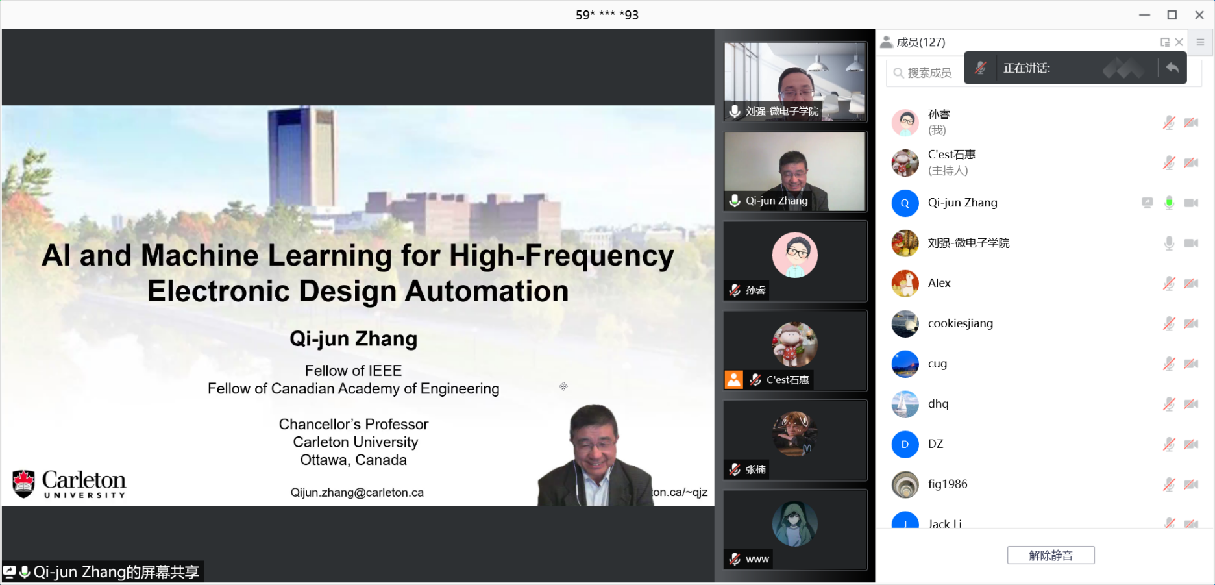Click the camera icon for DZ
The image size is (1215, 585).
(x=1191, y=445)
